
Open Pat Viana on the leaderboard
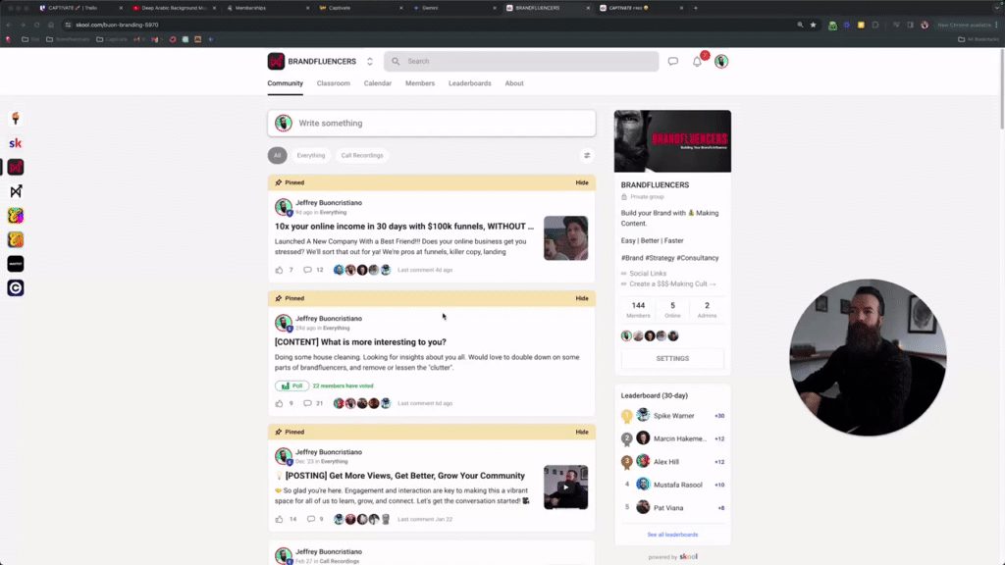click(x=667, y=508)
